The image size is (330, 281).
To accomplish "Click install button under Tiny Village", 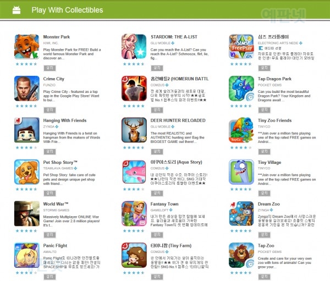I will pos(265,193).
